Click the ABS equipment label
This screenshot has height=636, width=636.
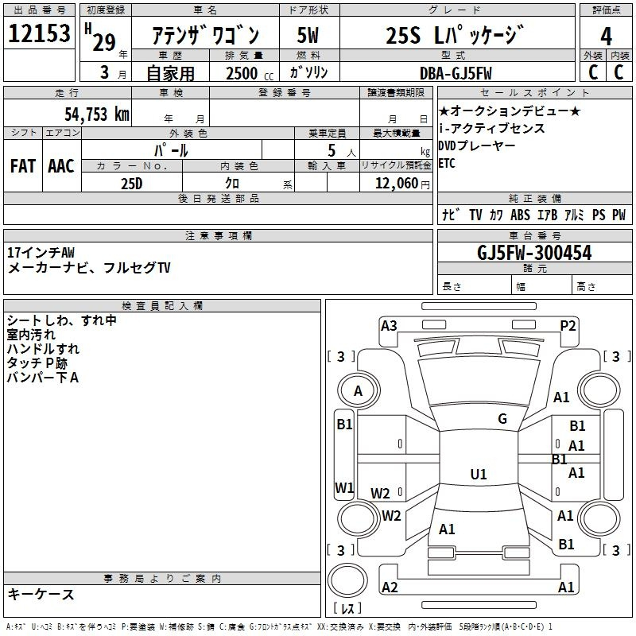tap(520, 215)
